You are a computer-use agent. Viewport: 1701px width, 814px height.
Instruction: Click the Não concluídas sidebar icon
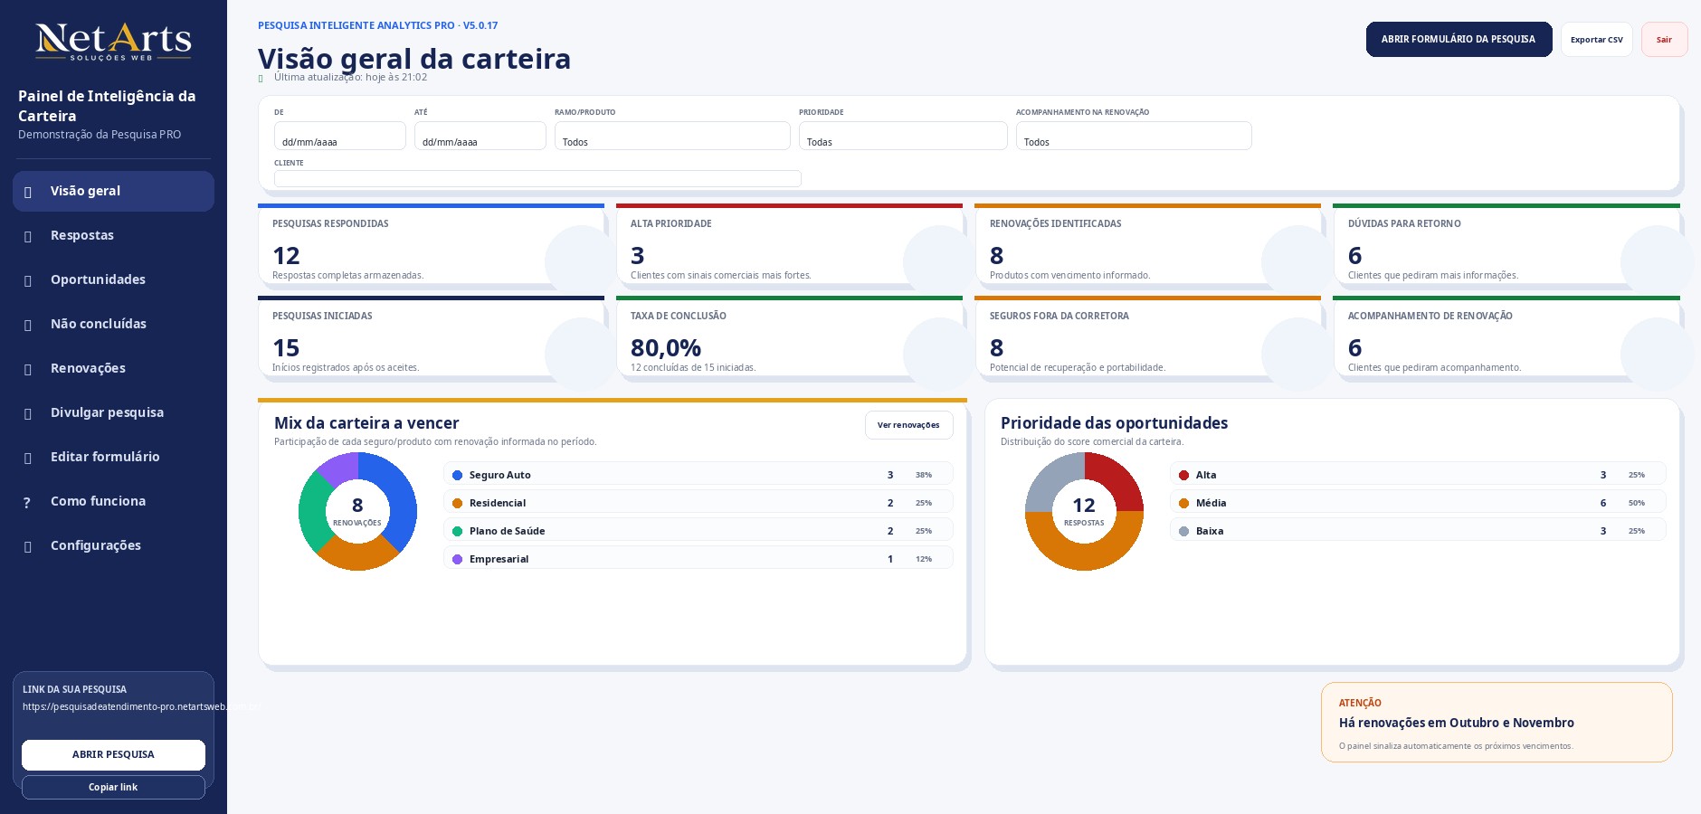[x=28, y=325]
